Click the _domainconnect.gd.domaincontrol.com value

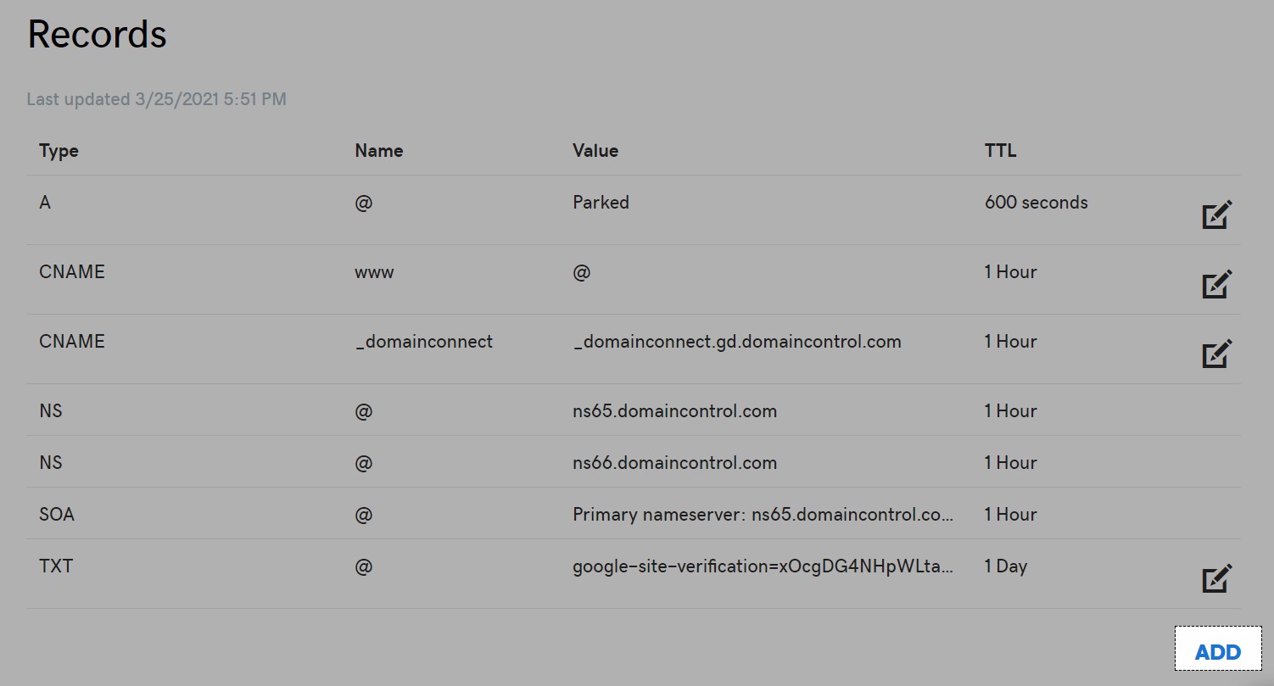[736, 342]
